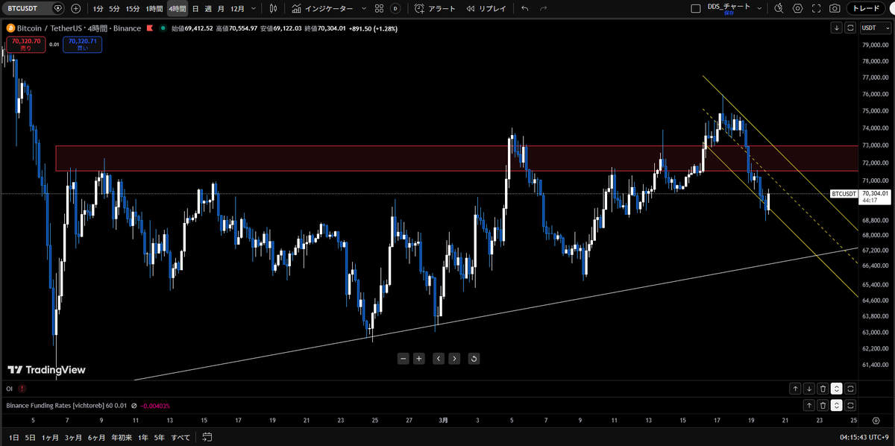895x446 pixels.
Task: Start bar リプレイ replay mode
Action: pyautogui.click(x=486, y=9)
